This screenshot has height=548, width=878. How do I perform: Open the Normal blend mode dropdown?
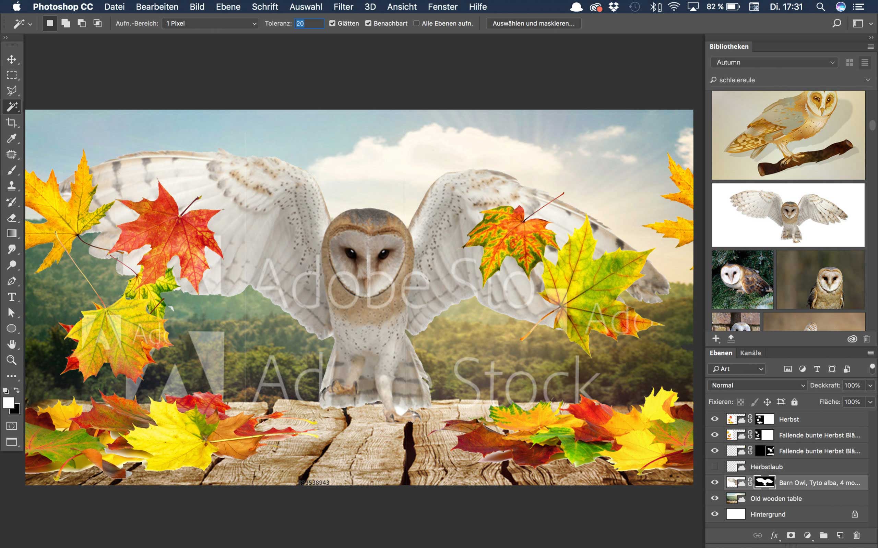[757, 385]
